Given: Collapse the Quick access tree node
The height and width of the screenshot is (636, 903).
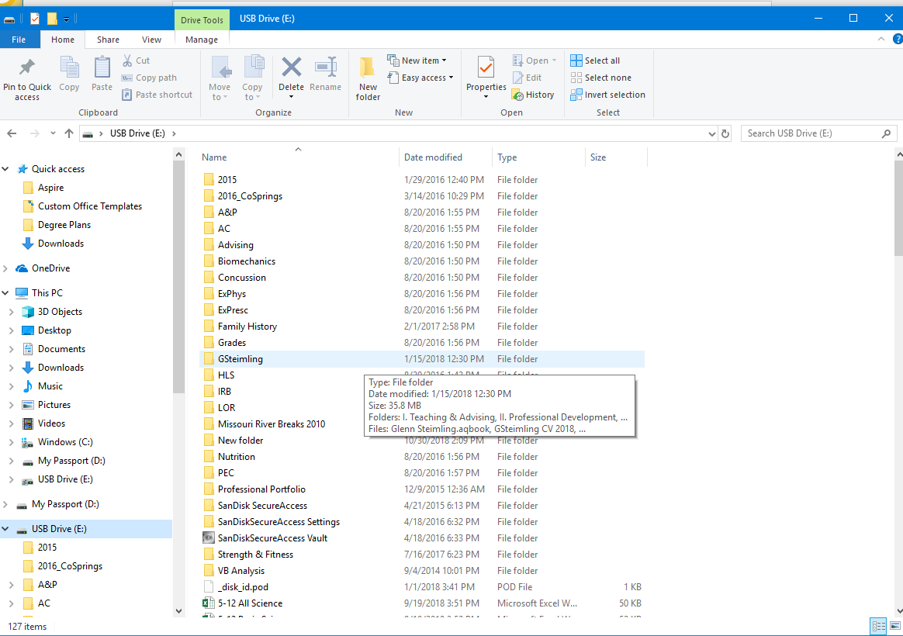Looking at the screenshot, I should point(5,168).
